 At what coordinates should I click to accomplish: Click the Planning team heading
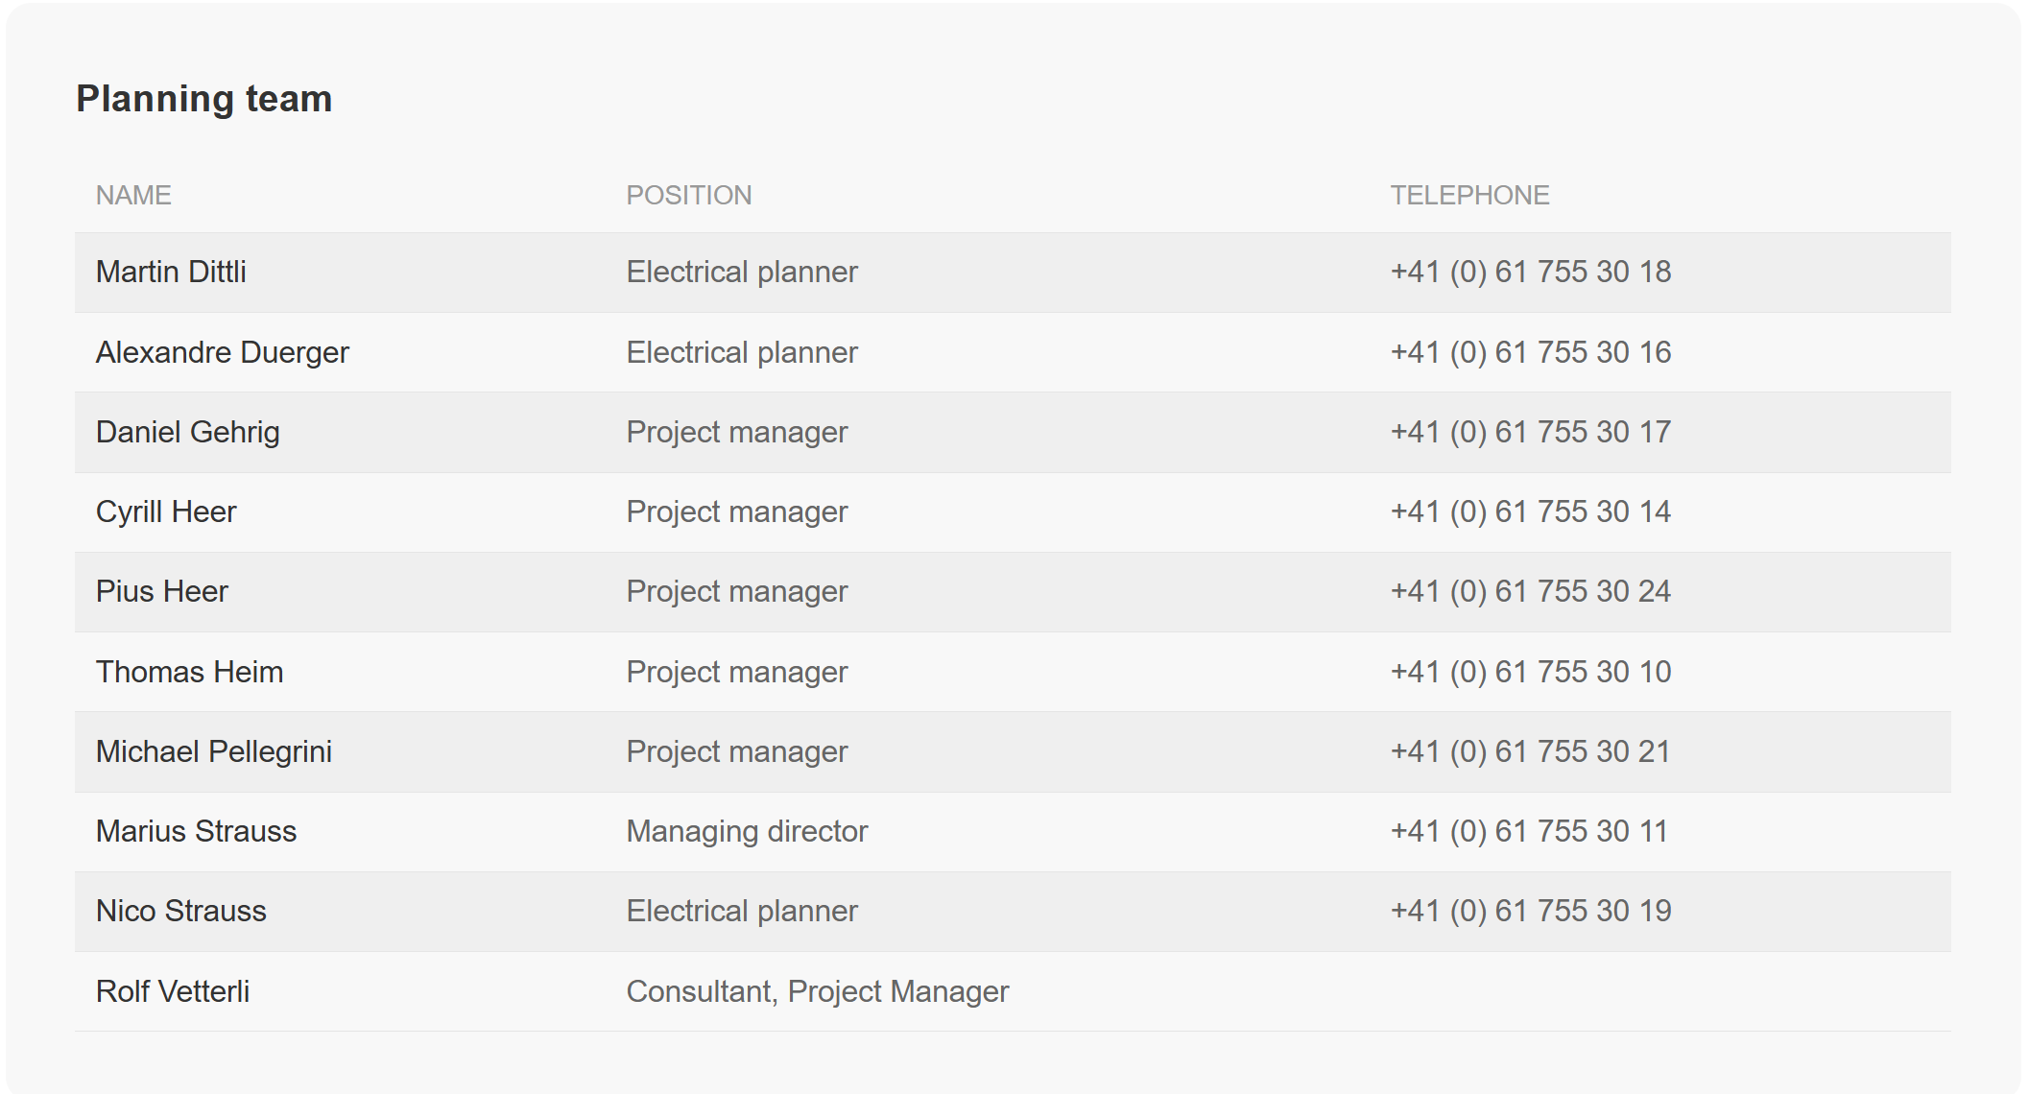[203, 99]
